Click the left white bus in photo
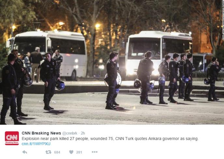The height and width of the screenshot is (159, 224). coord(47,55)
